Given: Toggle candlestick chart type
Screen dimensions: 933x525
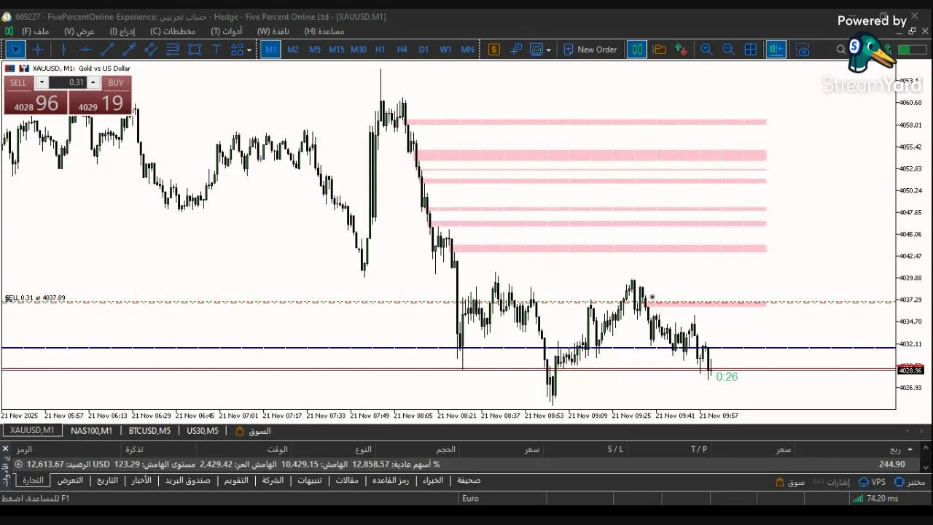Looking at the screenshot, I should [x=637, y=50].
